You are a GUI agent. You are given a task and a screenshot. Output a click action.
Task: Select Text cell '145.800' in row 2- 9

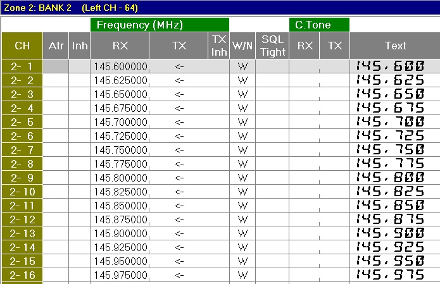(395, 178)
